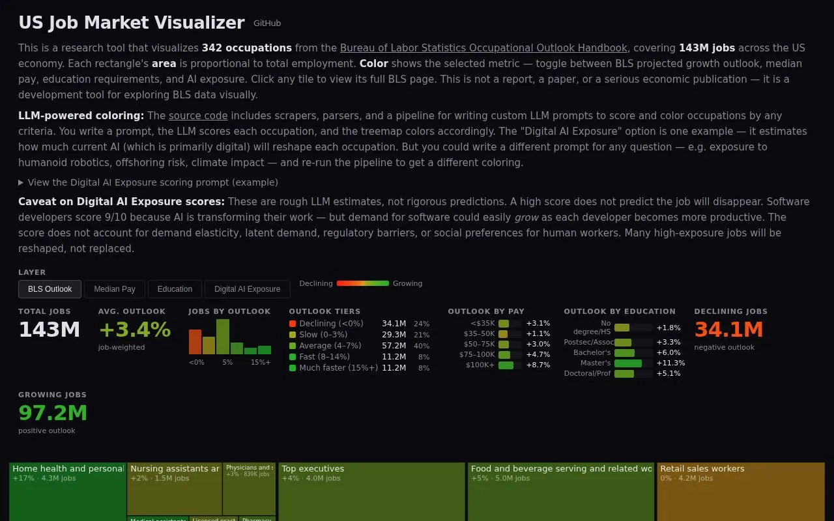The height and width of the screenshot is (521, 834).
Task: Click the Fast (8–14%) tier color swatch
Action: (x=293, y=357)
